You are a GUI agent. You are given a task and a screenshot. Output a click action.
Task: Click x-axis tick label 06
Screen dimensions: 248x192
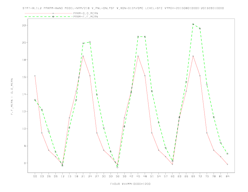tap(49, 176)
